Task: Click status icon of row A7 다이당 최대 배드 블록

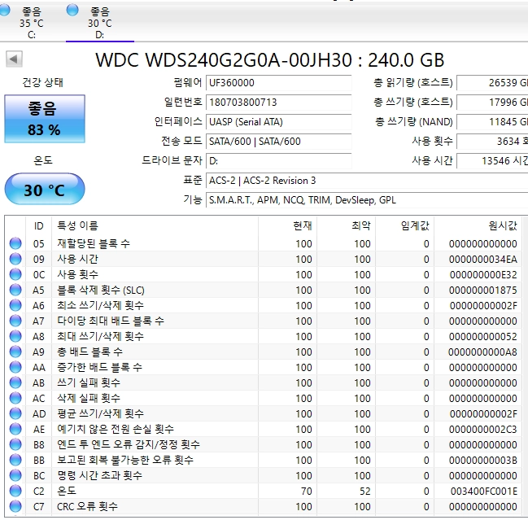Action: (x=15, y=321)
